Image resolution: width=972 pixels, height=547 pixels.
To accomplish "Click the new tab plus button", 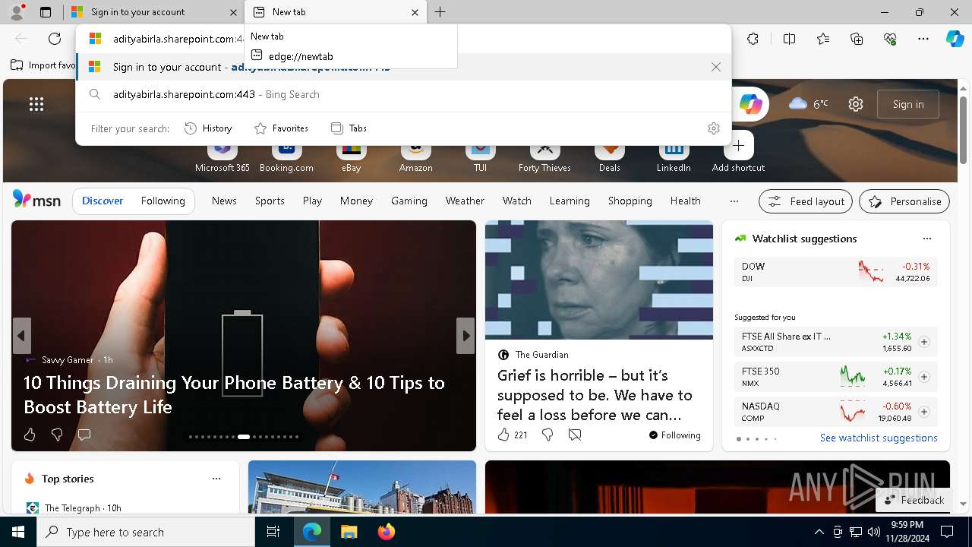I will (x=440, y=12).
